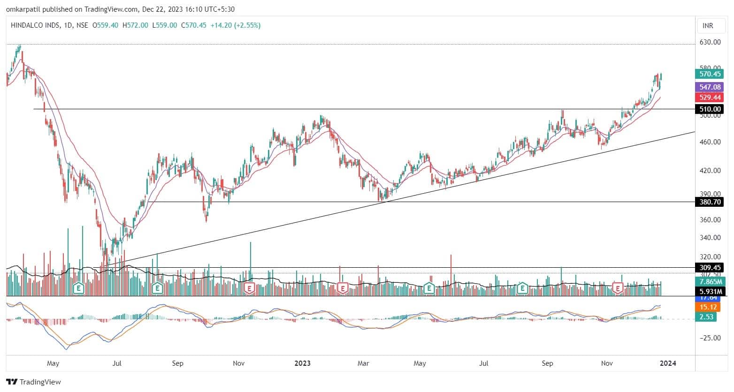Click the L559.00 low value
The image size is (734, 392).
click(164, 25)
